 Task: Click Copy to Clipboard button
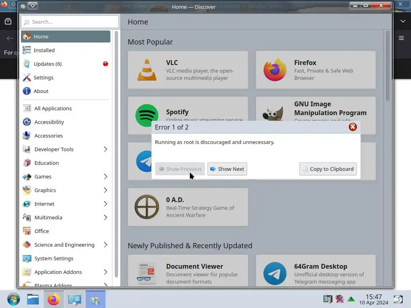pos(328,169)
